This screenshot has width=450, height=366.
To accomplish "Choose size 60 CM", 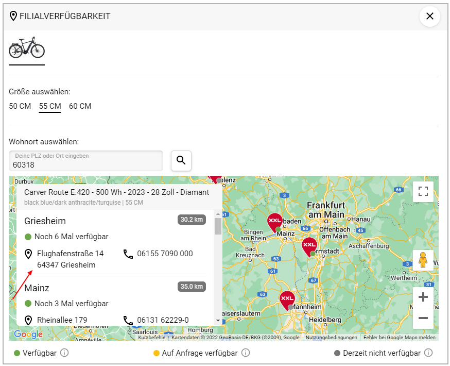I will click(x=80, y=106).
